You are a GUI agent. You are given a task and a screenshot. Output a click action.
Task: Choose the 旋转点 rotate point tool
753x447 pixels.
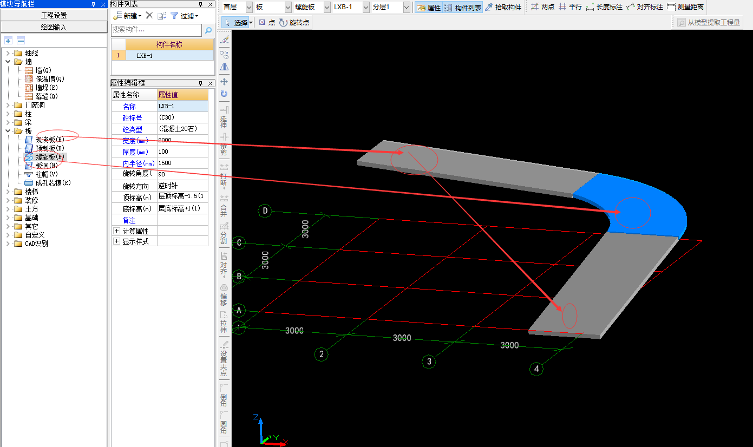[294, 23]
